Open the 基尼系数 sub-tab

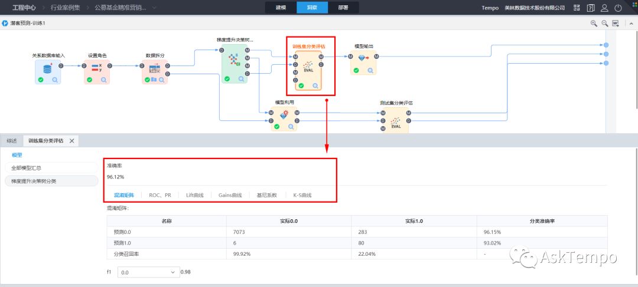coord(267,195)
